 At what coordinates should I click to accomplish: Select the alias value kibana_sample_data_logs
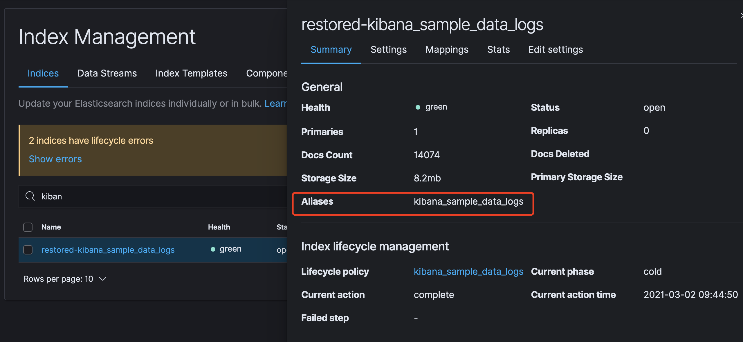(x=468, y=201)
